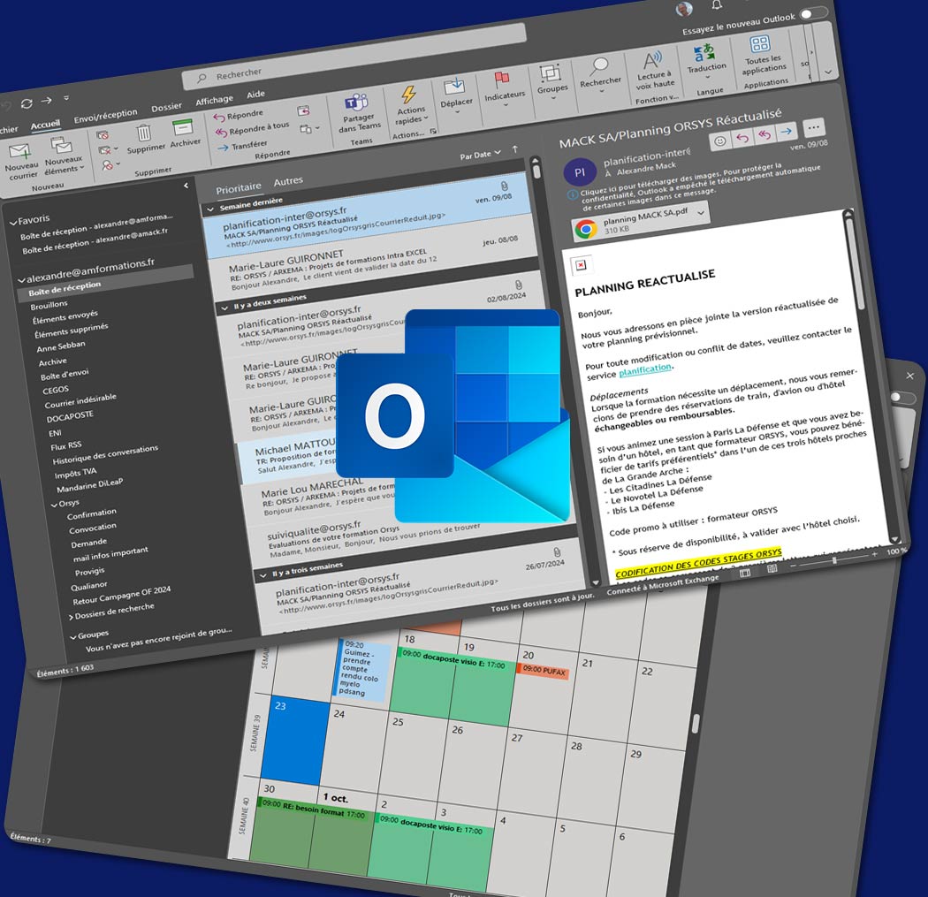Click the notification bell icon
Viewport: 928px width, 897px height.
click(x=717, y=5)
